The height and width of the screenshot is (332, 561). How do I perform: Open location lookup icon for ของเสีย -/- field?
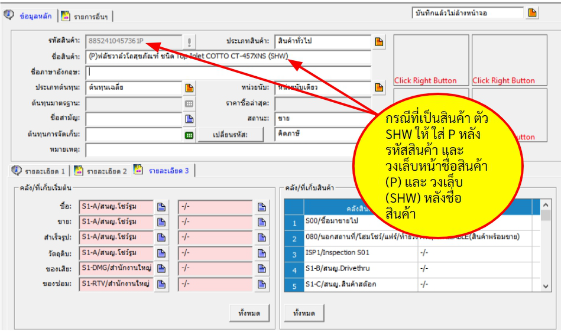[262, 269]
